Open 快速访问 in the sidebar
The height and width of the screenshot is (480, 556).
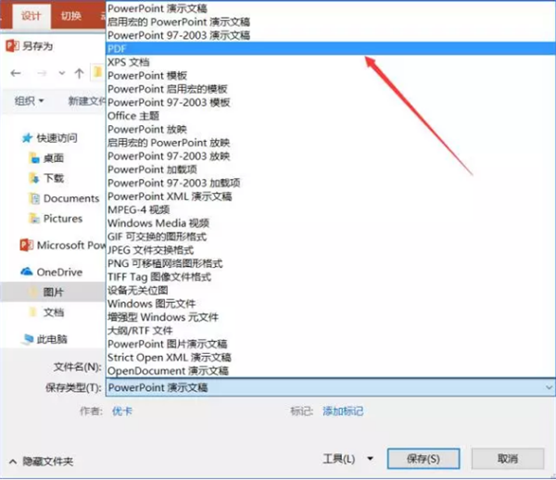(57, 138)
